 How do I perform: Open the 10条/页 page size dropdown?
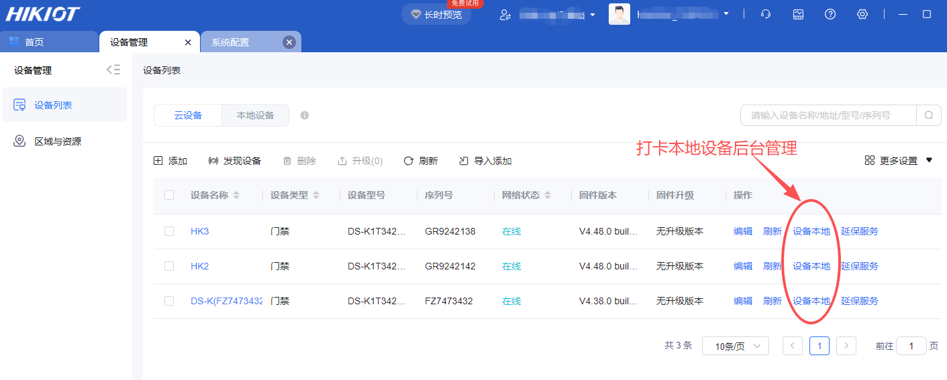(736, 346)
